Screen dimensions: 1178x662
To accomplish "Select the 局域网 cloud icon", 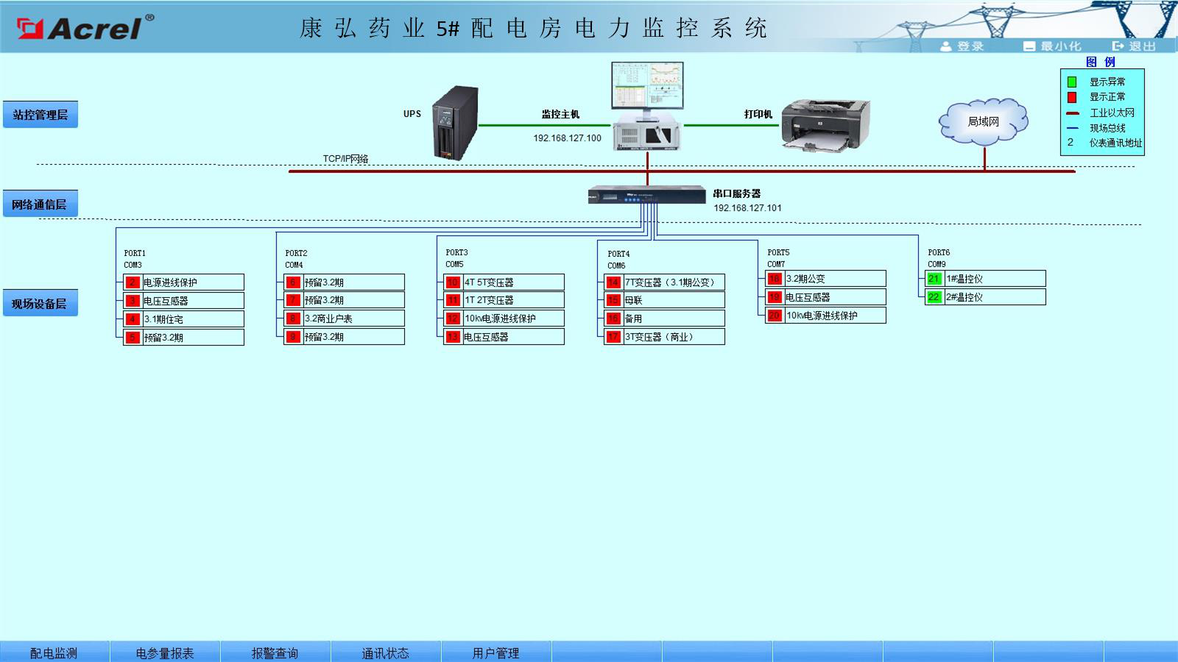I will (984, 122).
